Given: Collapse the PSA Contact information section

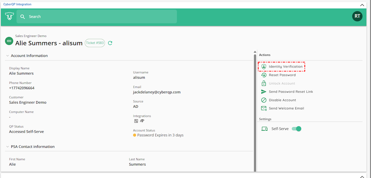Looking at the screenshot, I should click(7, 147).
